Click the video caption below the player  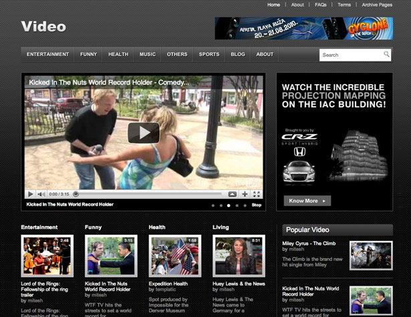click(70, 204)
